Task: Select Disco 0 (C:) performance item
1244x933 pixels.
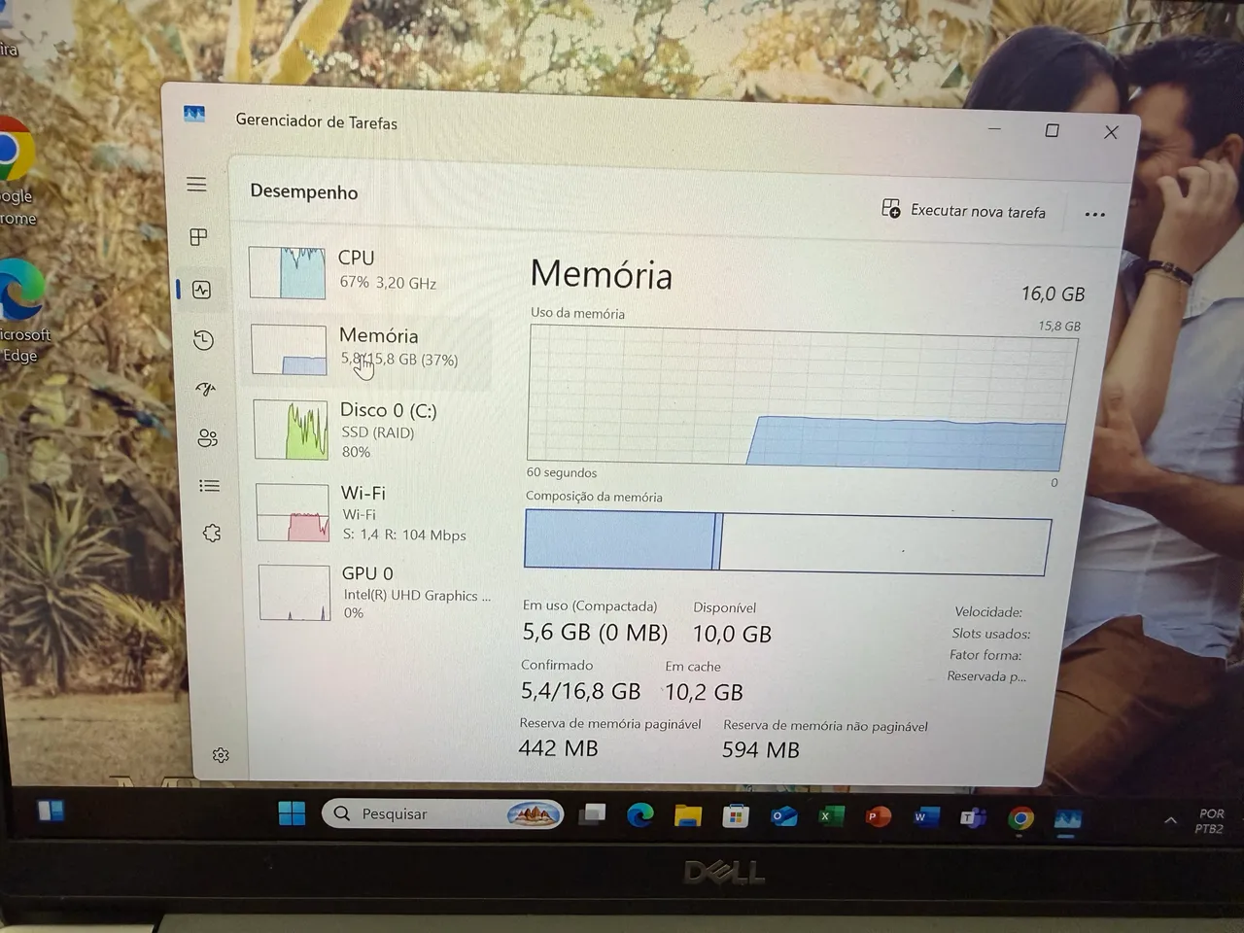Action: point(371,430)
